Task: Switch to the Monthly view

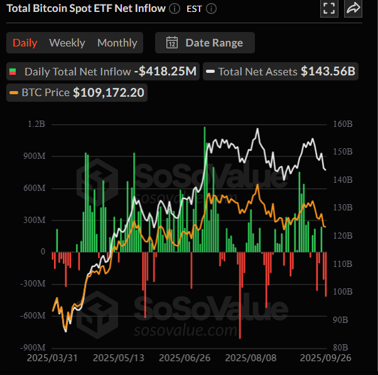Action: pos(117,43)
